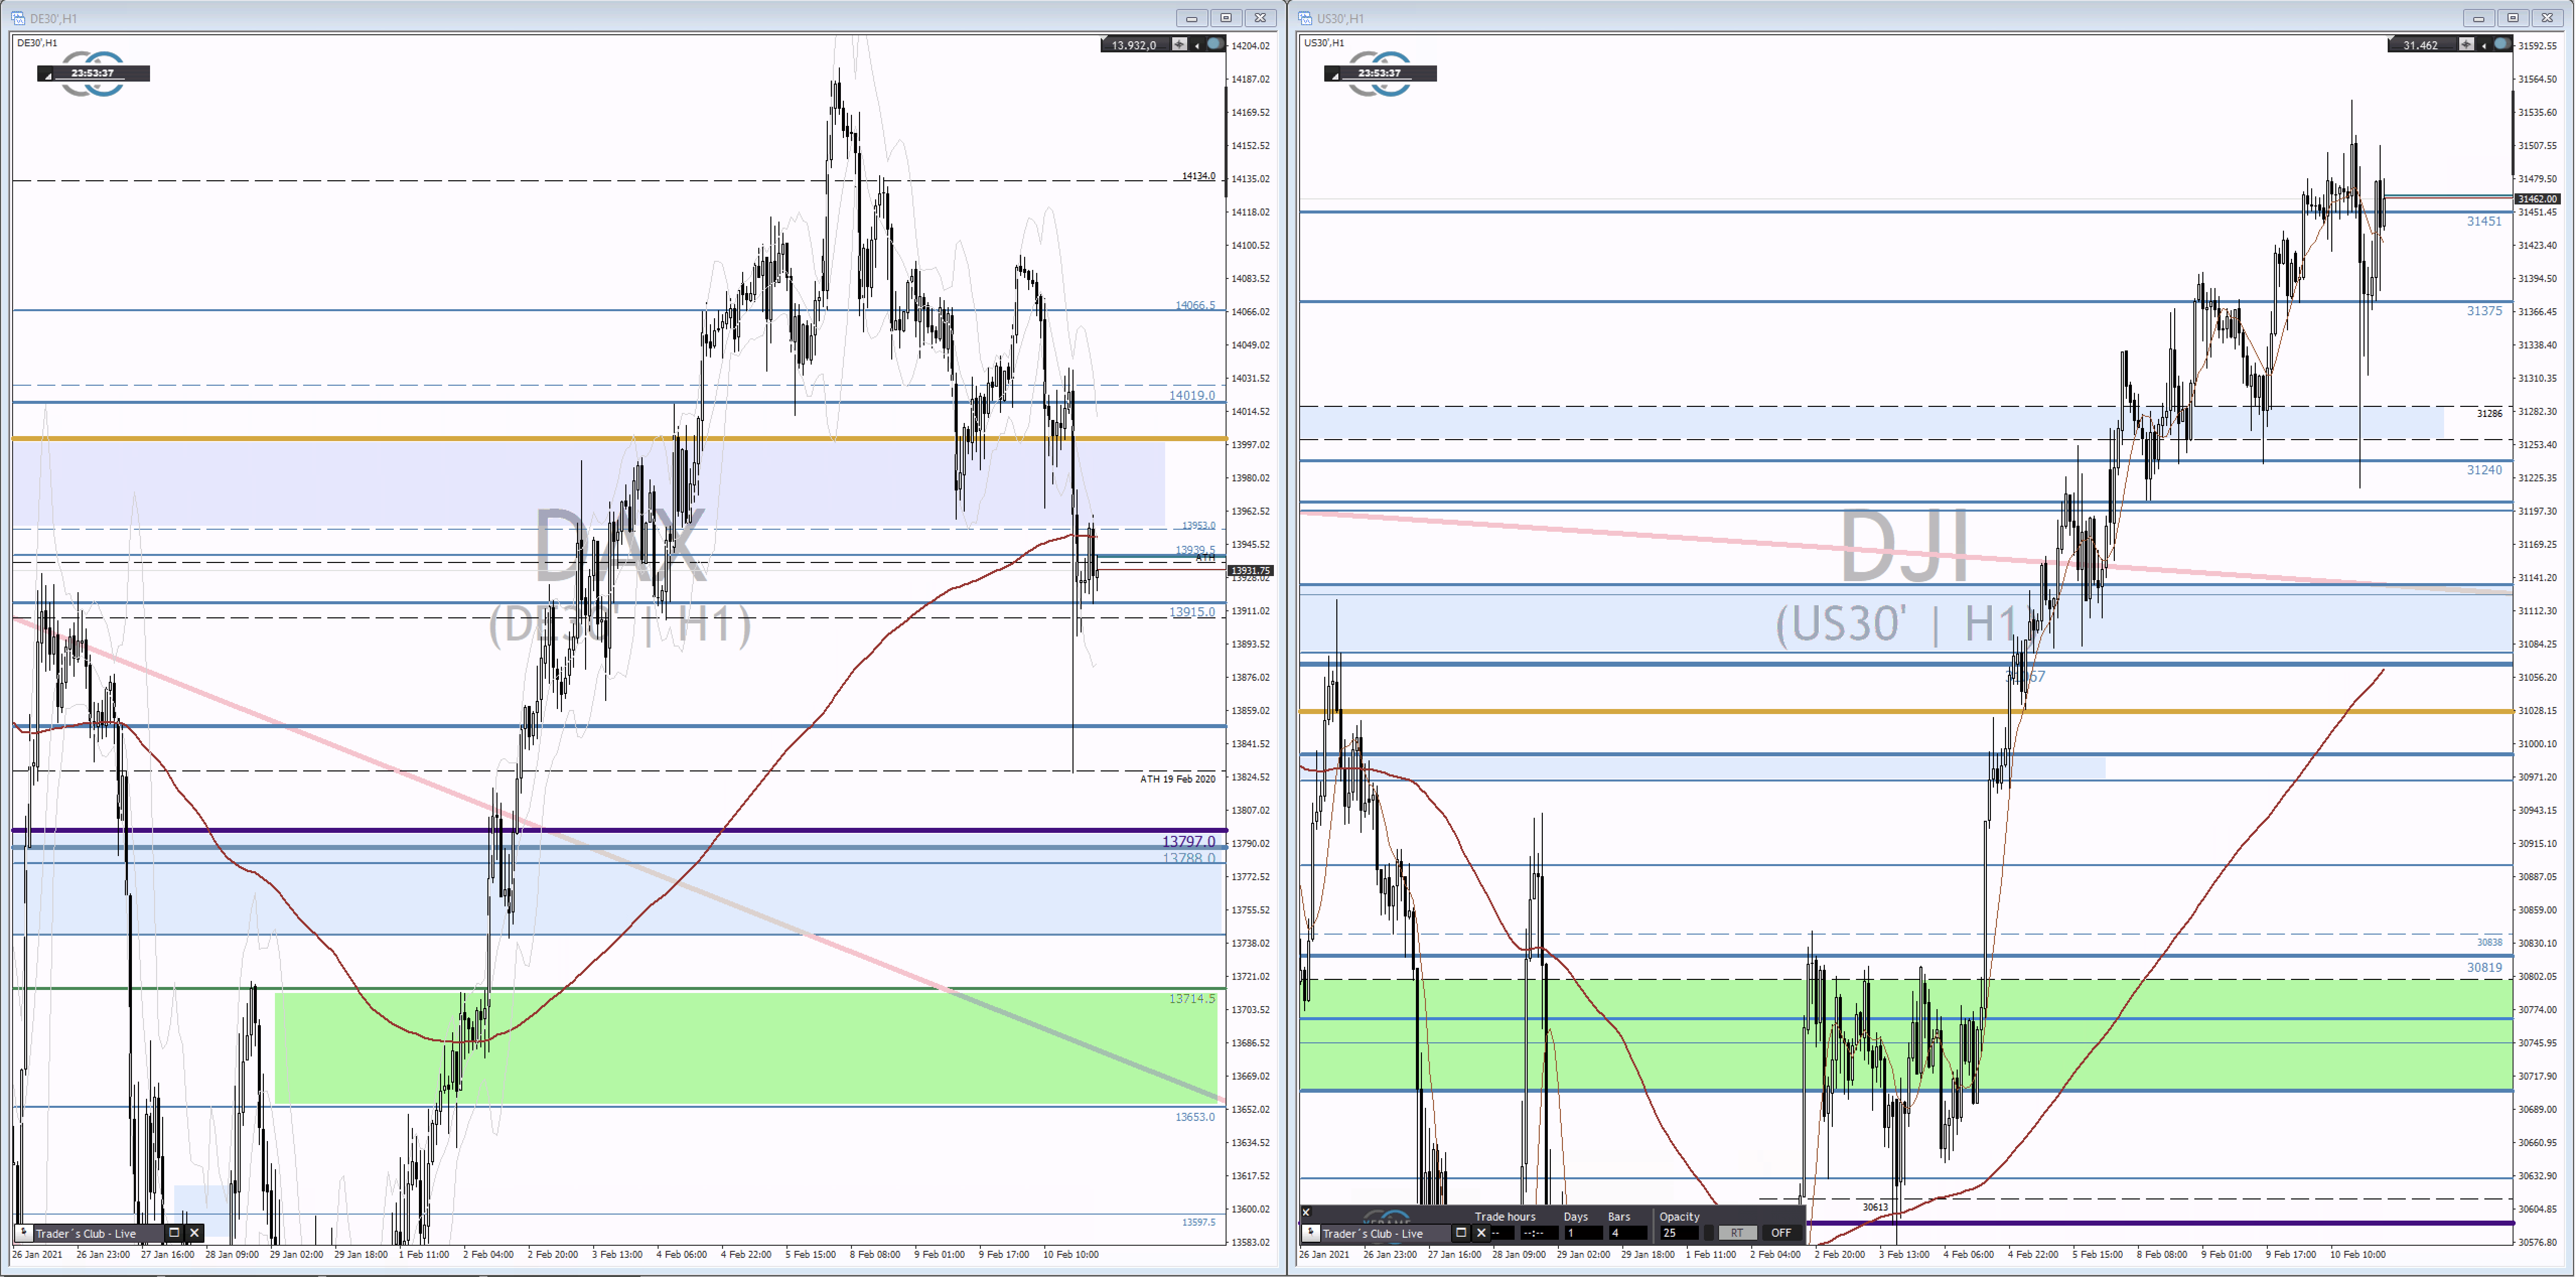Click the 30819 level label in DJI chart
The image size is (2576, 1277).
(2484, 967)
